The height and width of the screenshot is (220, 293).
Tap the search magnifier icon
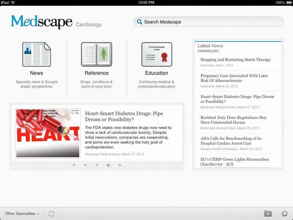(x=139, y=22)
